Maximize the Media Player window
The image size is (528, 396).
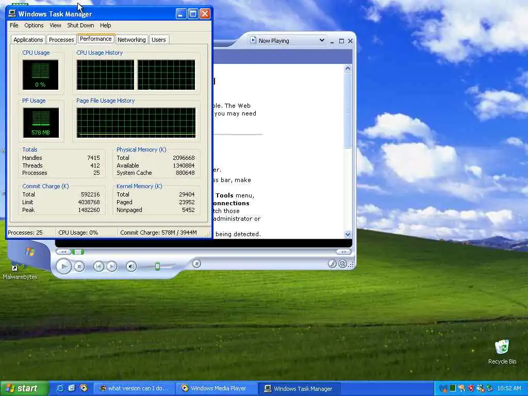pyautogui.click(x=341, y=41)
